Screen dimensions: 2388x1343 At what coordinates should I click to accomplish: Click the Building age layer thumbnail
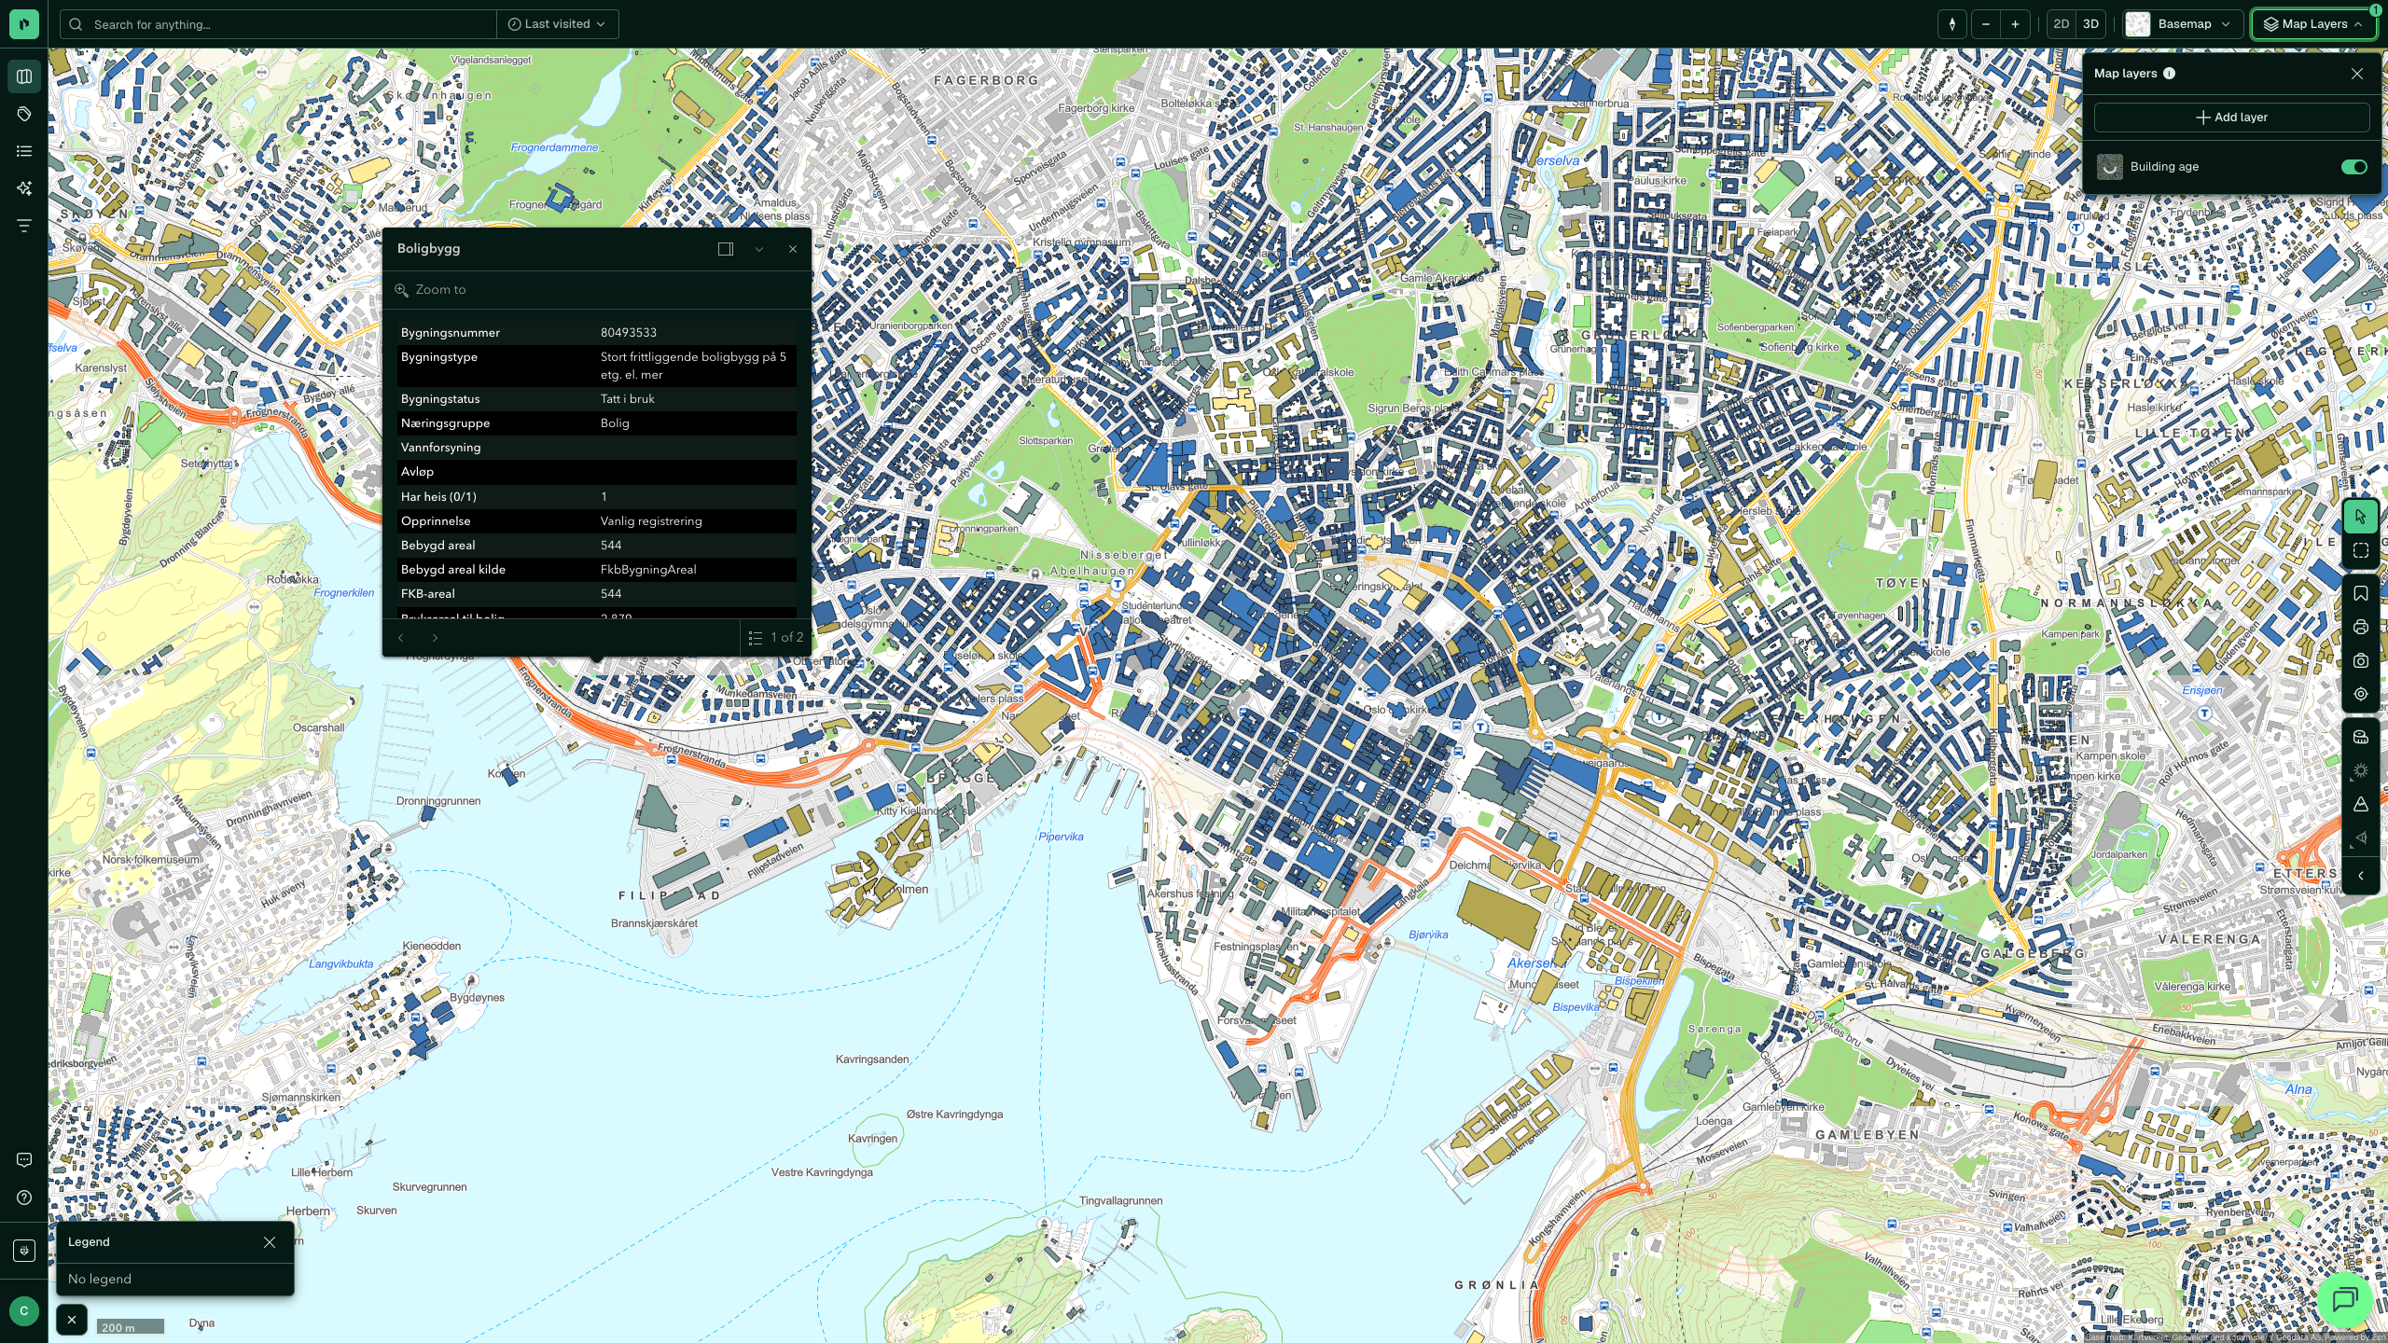(x=2110, y=167)
